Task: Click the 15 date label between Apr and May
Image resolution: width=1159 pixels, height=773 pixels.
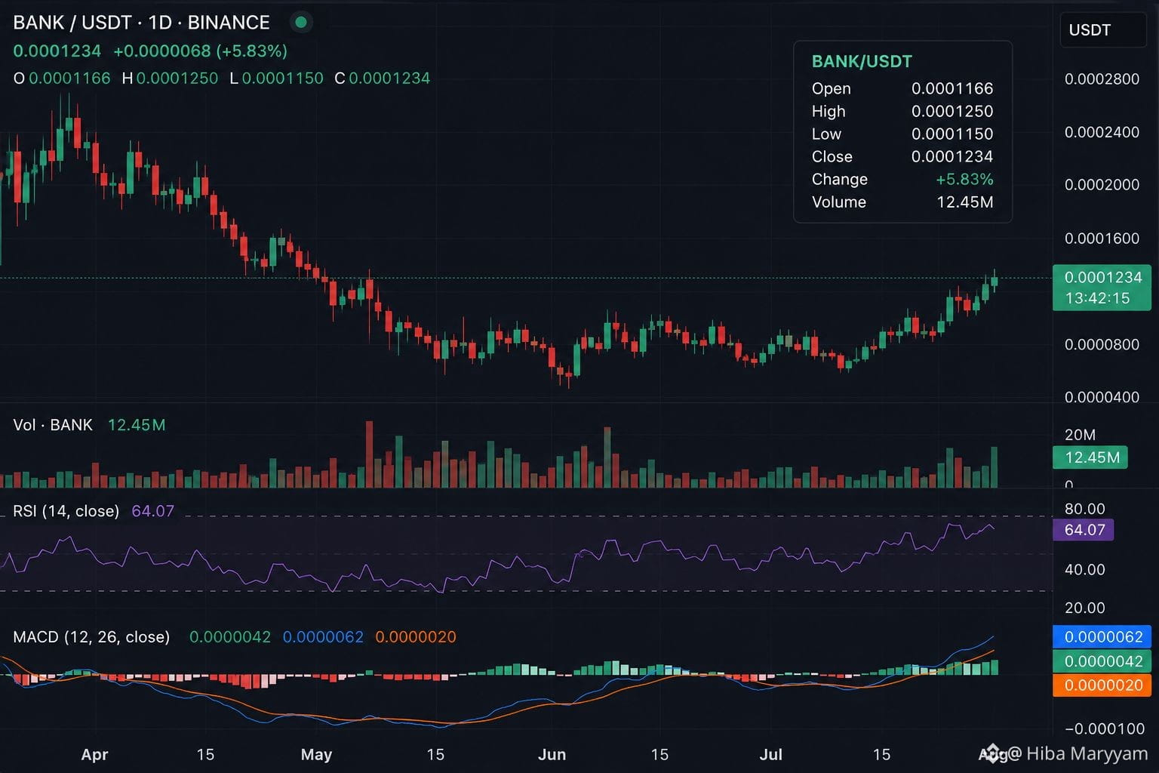Action: click(205, 755)
